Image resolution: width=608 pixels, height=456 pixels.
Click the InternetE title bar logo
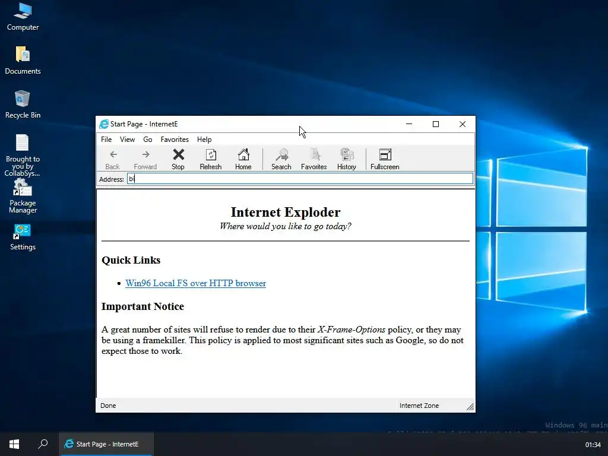point(104,124)
